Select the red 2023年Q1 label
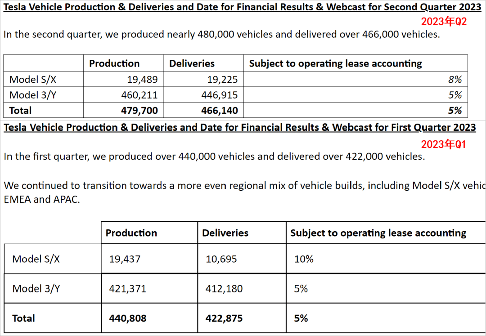 [444, 144]
